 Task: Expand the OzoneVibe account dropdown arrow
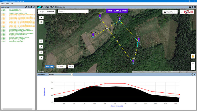pyautogui.click(x=176, y=12)
